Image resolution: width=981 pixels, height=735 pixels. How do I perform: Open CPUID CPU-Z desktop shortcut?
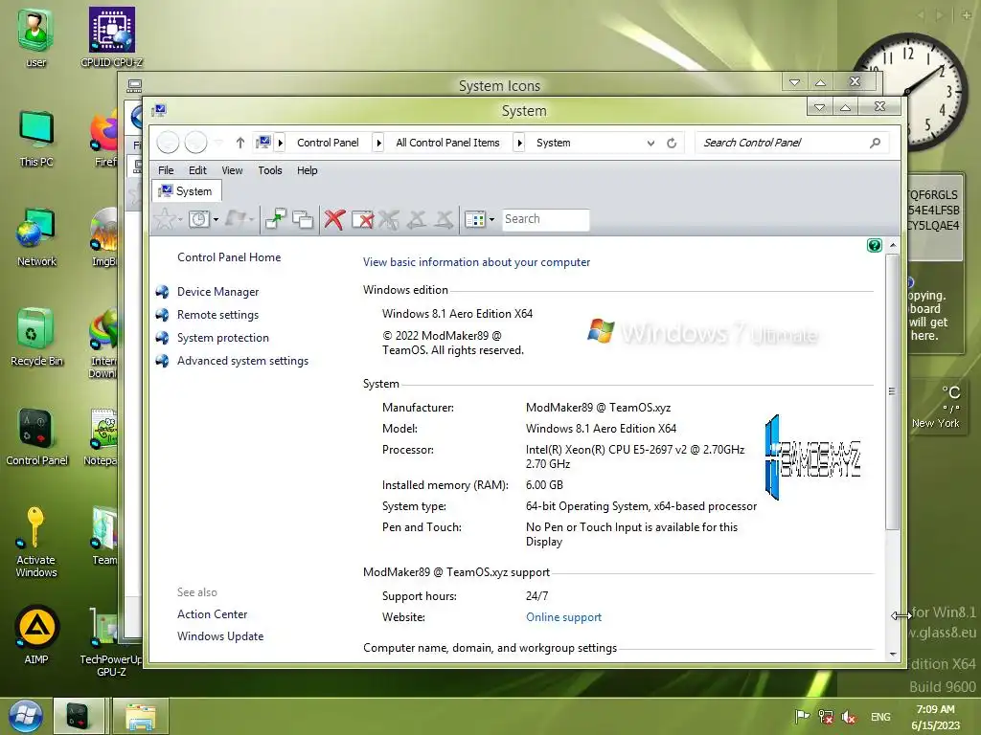pyautogui.click(x=111, y=37)
